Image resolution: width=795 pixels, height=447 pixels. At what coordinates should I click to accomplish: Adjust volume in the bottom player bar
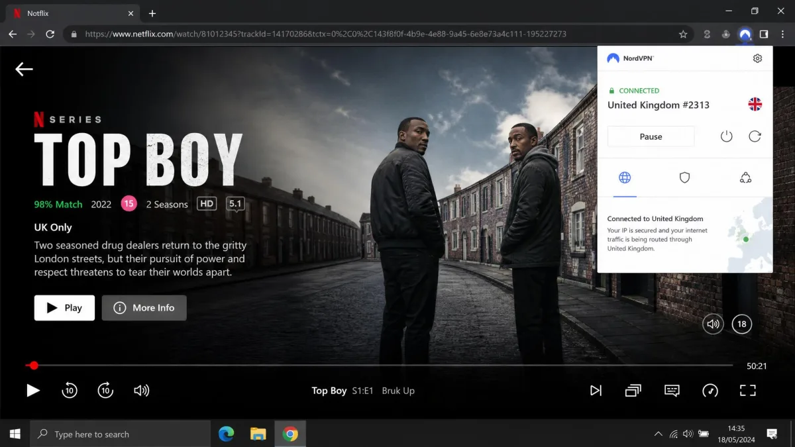click(141, 391)
